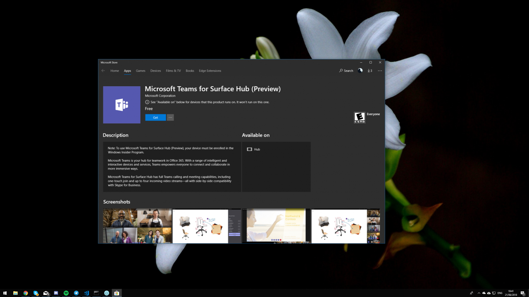Open the downloads and updates indicator
Image resolution: width=529 pixels, height=297 pixels.
pos(370,71)
